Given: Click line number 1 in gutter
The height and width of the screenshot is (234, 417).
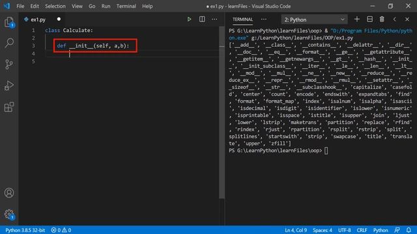Looking at the screenshot, I should click(x=33, y=31).
